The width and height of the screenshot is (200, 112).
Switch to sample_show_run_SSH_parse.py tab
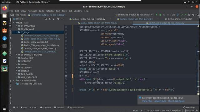tap(89, 19)
